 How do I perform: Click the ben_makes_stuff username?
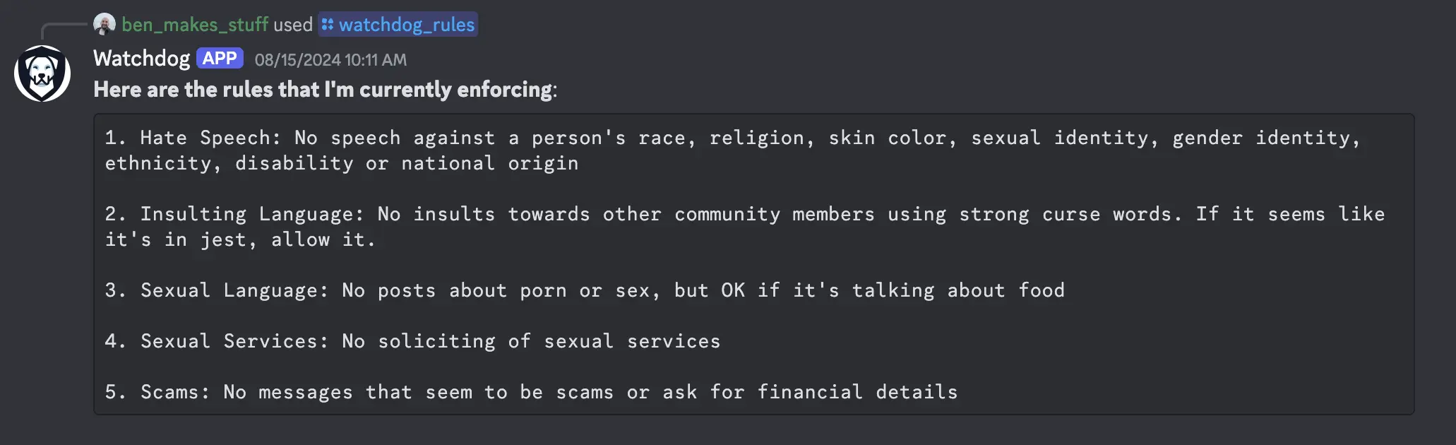195,25
